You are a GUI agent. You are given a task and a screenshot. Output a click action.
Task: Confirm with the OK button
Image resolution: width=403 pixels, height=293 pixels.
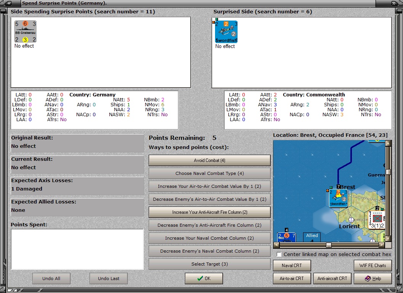204,279
